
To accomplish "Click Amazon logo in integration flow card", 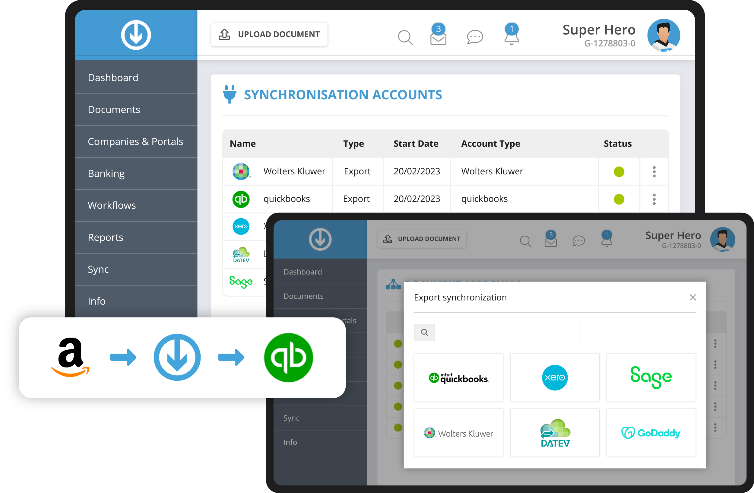I will 70,358.
